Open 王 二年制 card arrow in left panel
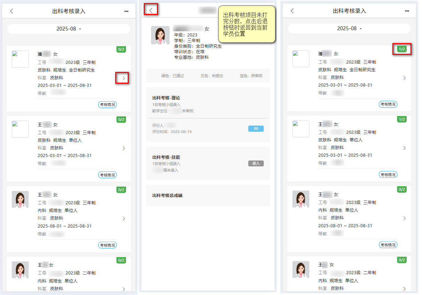This screenshot has width=422, height=295. coord(124,289)
